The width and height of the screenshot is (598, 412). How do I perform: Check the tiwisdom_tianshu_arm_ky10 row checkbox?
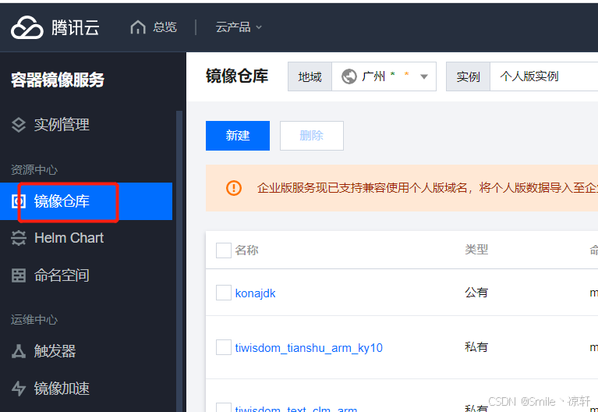pos(224,347)
